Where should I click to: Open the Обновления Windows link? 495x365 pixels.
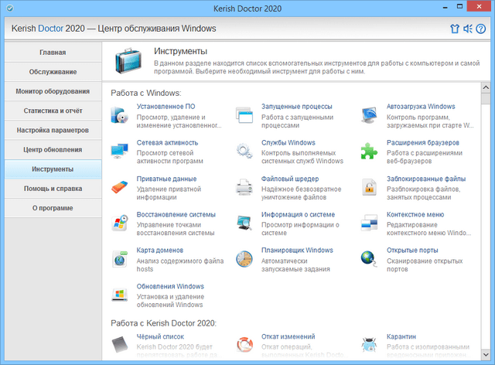[170, 286]
